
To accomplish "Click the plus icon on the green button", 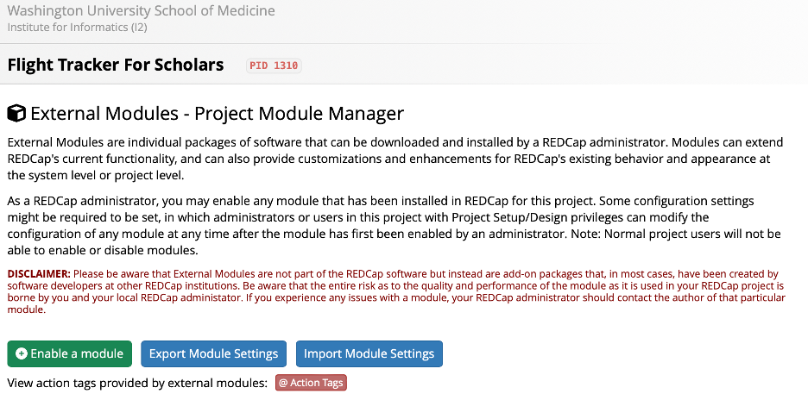I will [x=21, y=353].
